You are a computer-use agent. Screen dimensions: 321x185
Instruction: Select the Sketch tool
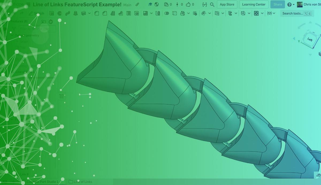pyautogui.click(x=37, y=13)
